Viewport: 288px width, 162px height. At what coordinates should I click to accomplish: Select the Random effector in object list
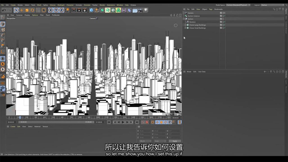click(192, 22)
